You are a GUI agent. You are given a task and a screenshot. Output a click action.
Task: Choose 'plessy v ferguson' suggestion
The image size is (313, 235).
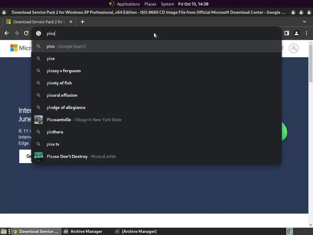pyautogui.click(x=156, y=71)
